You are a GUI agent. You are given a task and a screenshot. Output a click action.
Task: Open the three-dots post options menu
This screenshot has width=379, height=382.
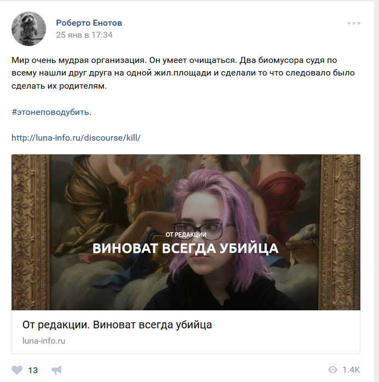coord(354,23)
